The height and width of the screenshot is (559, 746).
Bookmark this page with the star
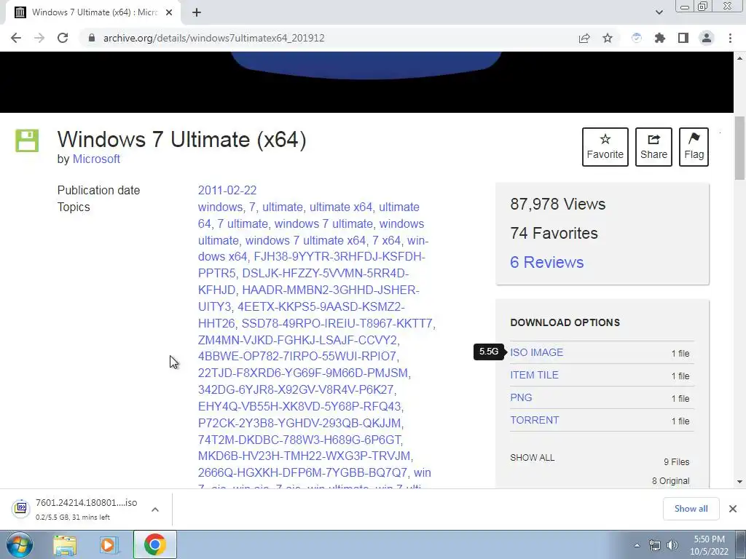pyautogui.click(x=608, y=38)
